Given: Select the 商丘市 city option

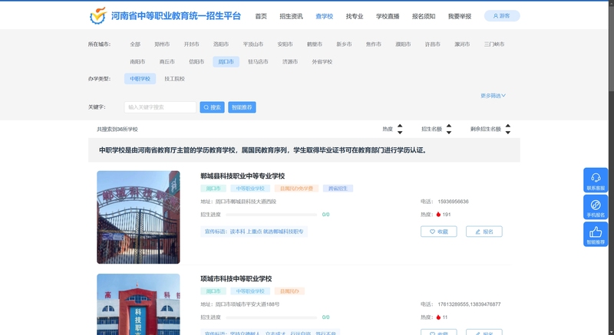Looking at the screenshot, I should point(167,61).
